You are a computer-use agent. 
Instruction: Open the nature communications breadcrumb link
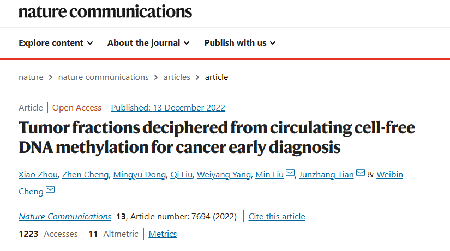coord(103,77)
